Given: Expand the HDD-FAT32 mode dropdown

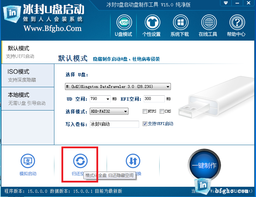Looking at the screenshot, I should 125,112.
